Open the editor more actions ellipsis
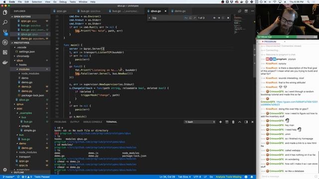319x179 pixels. [x=252, y=11]
